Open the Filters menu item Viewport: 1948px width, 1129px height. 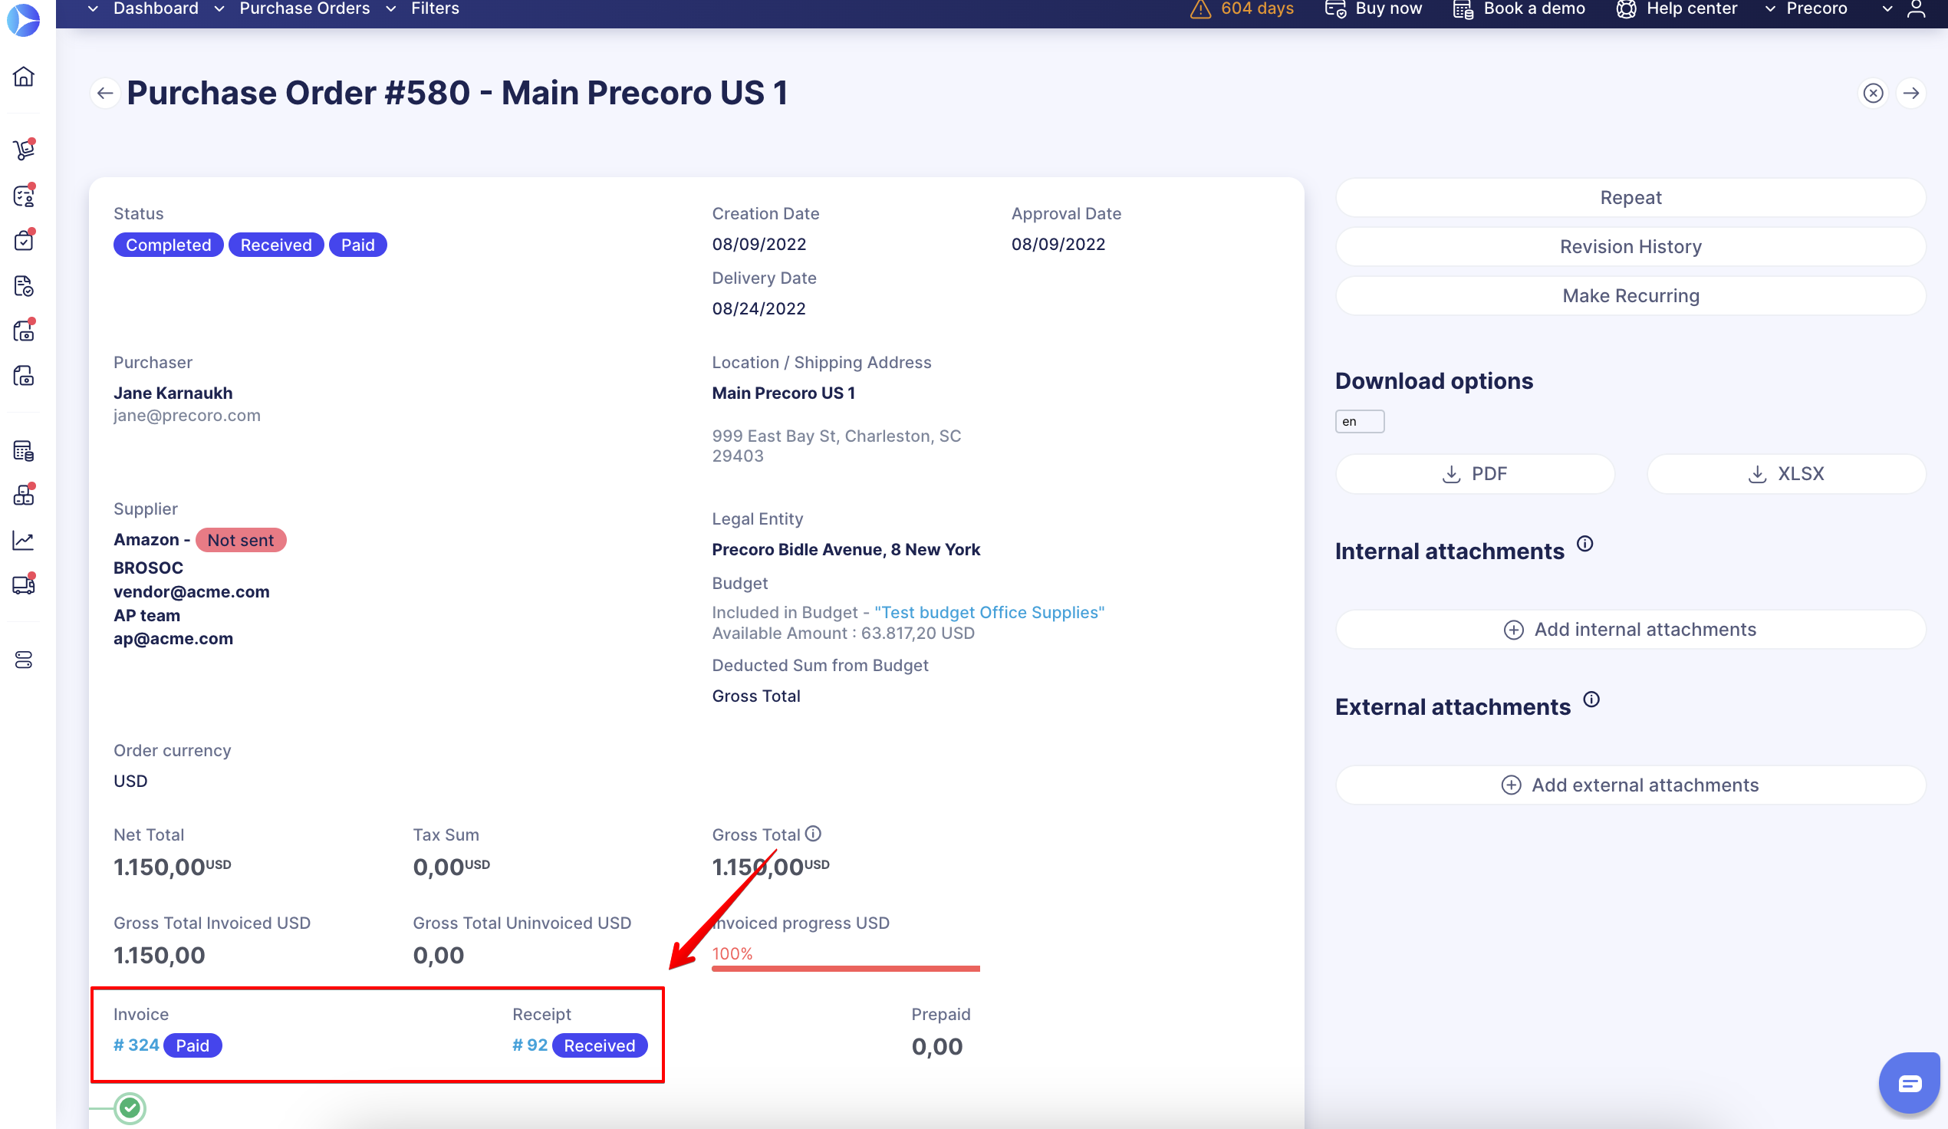pos(435,8)
